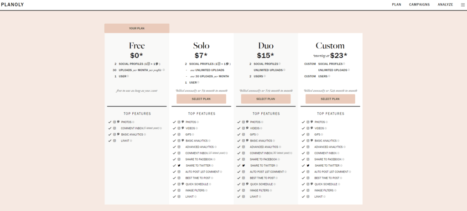Screen dimensions: 467x211
Task: Click Custom BEST TIME TO POST text
Action: click(x=327, y=178)
